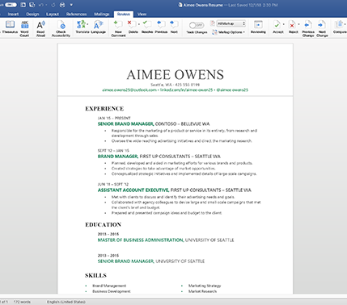Image resolution: width=347 pixels, height=305 pixels.
Task: Click the icon left of Save
Action: point(23,5)
